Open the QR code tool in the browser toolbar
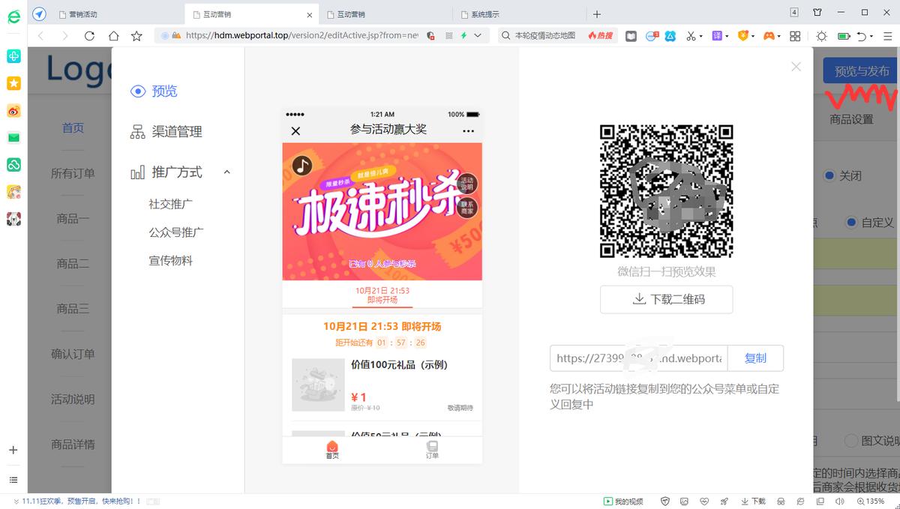The height and width of the screenshot is (509, 900). tap(448, 36)
